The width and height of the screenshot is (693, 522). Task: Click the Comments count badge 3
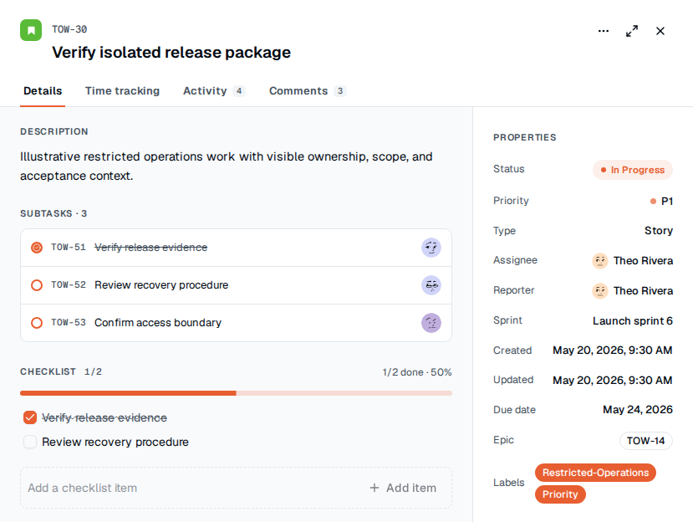click(340, 90)
